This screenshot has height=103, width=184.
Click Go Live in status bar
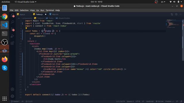point(159,101)
